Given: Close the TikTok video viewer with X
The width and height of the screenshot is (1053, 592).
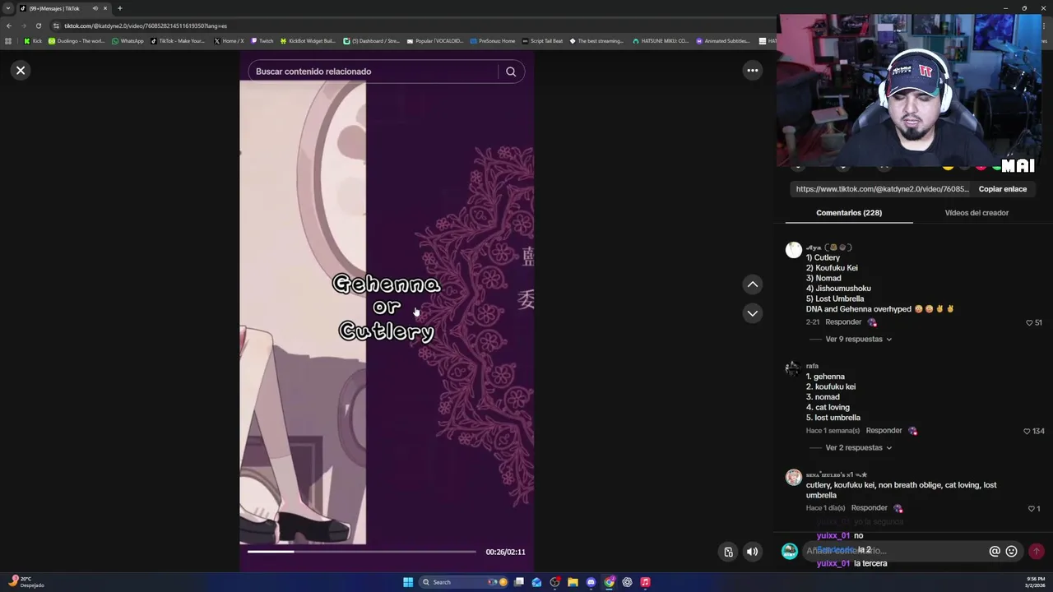Looking at the screenshot, I should pyautogui.click(x=21, y=70).
